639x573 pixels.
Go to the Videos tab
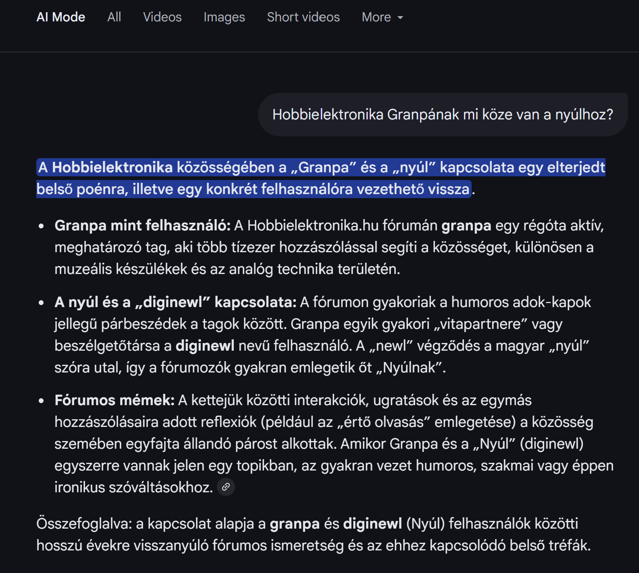pyautogui.click(x=162, y=17)
